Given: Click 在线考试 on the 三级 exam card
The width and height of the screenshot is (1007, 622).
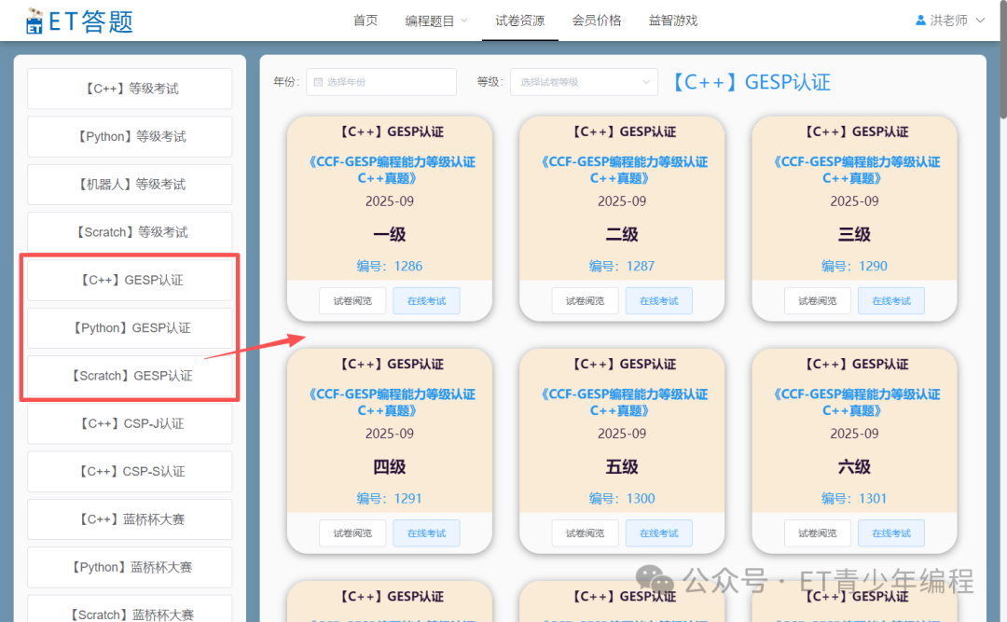Looking at the screenshot, I should click(890, 300).
